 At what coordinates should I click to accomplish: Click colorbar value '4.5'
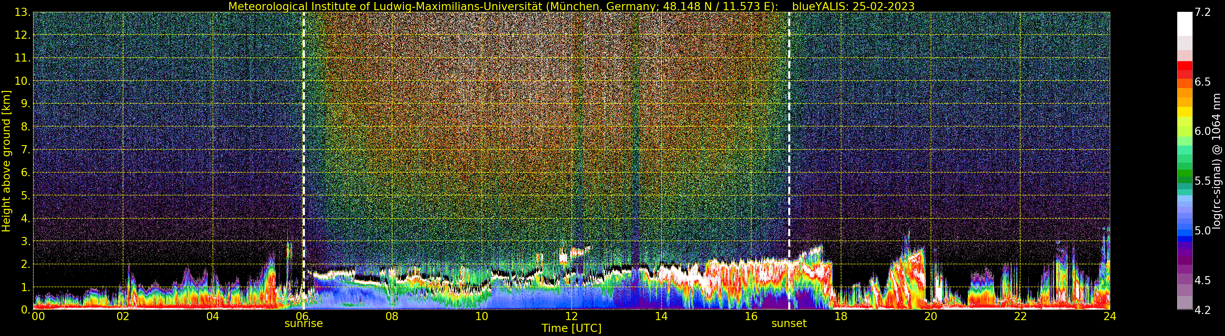pos(1203,281)
